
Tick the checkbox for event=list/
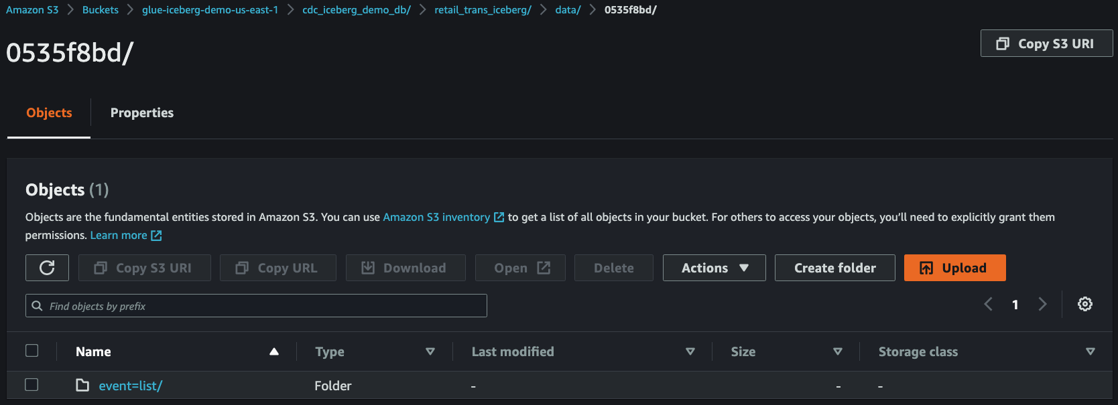click(x=32, y=385)
